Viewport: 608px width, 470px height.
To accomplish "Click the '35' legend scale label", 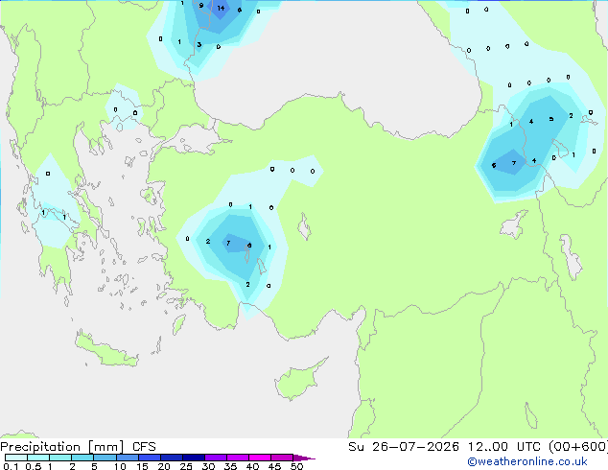I will (230, 466).
